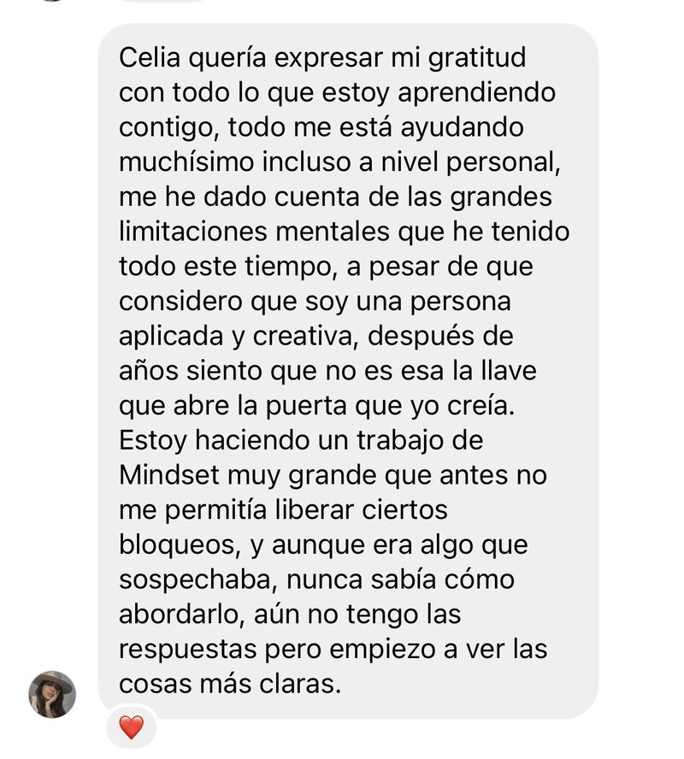Screen dimensions: 684x759
Task: Click the word 'respuestas' near the bottom
Action: click(x=188, y=650)
